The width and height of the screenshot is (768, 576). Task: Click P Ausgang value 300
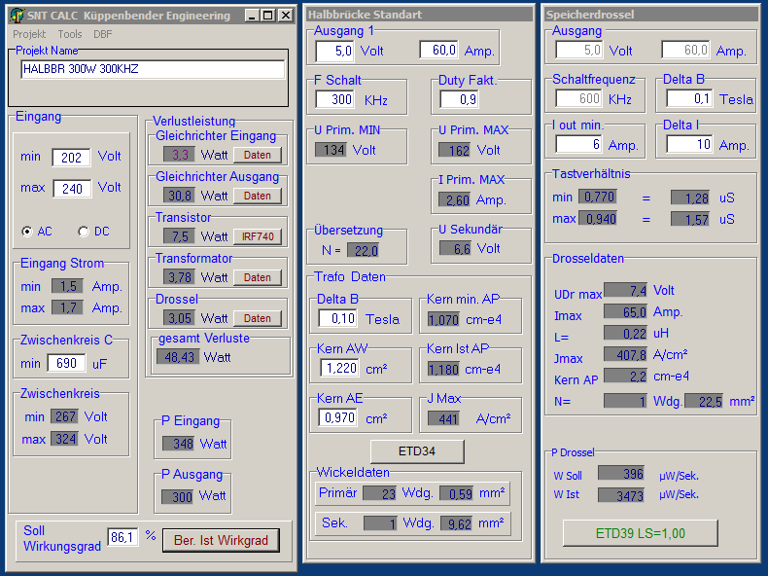177,497
